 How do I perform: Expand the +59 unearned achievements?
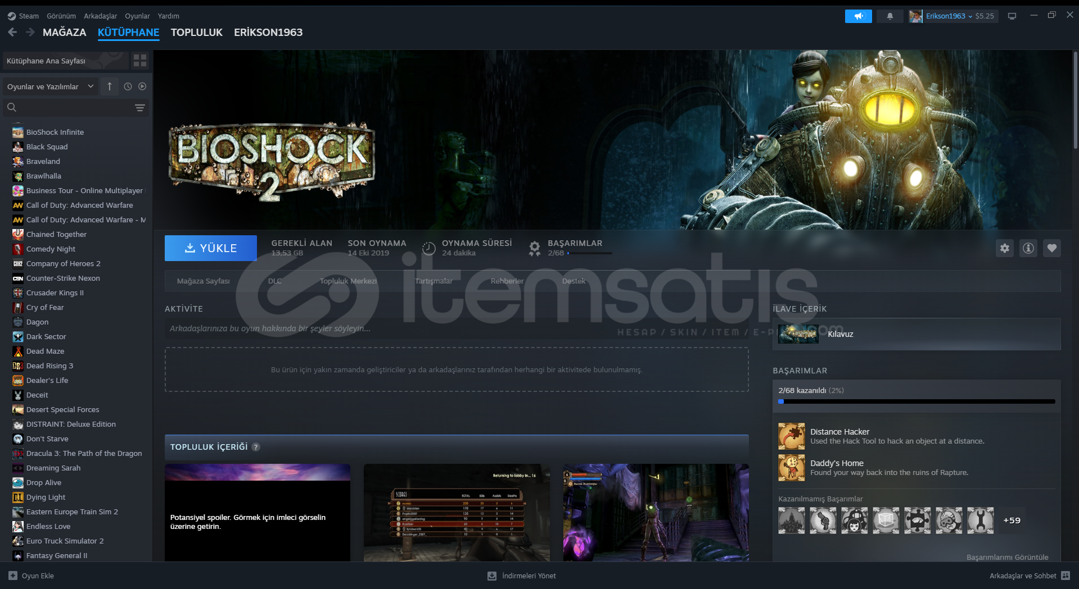click(1012, 520)
